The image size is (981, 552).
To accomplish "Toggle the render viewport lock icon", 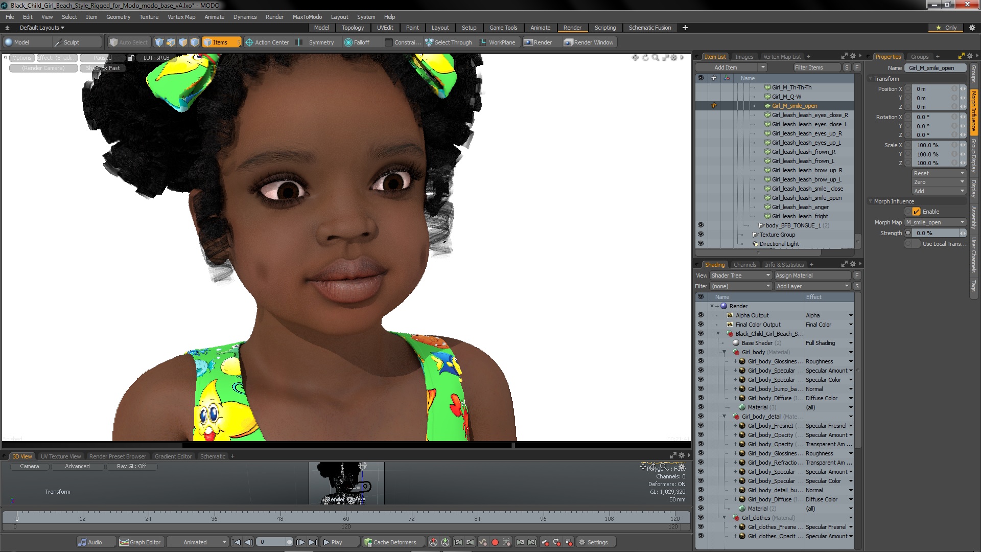I will [131, 58].
